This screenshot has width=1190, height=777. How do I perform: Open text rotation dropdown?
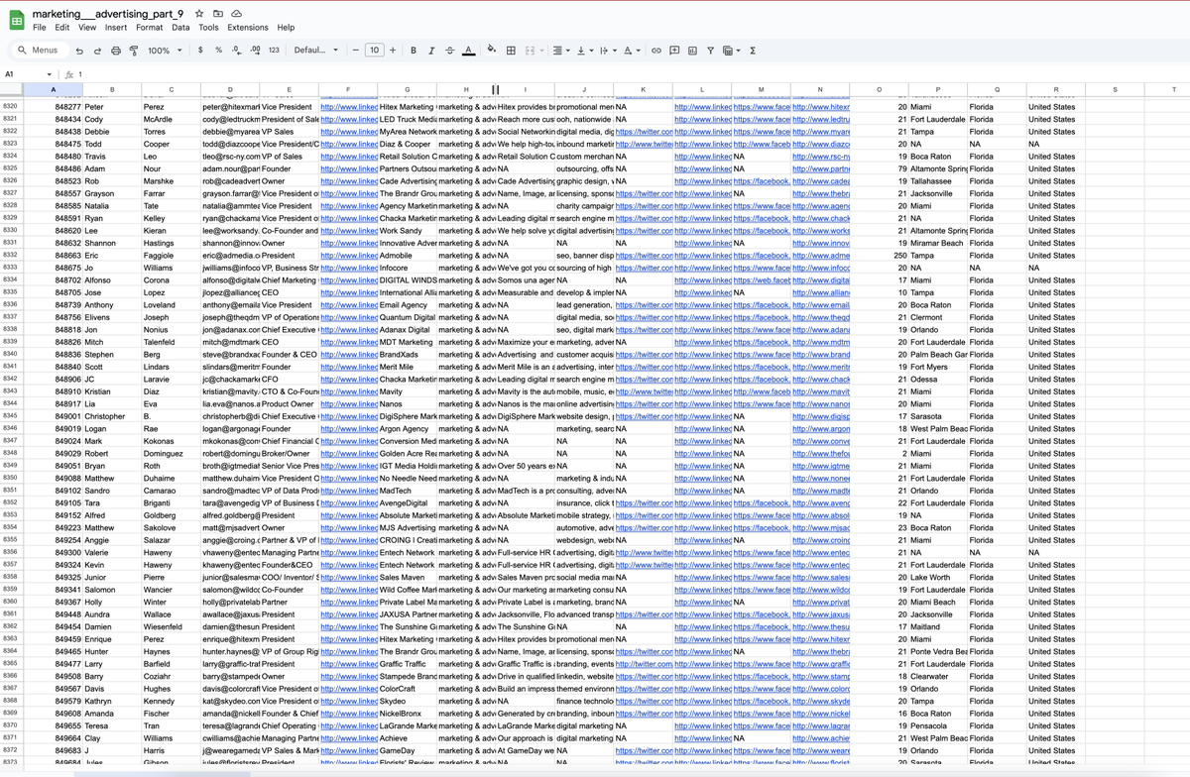pyautogui.click(x=630, y=50)
